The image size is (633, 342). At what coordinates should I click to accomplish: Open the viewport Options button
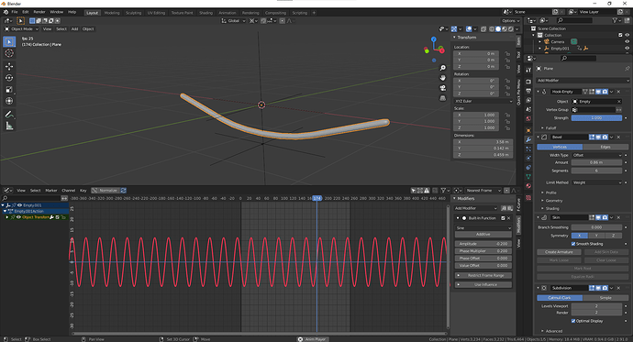coord(511,20)
